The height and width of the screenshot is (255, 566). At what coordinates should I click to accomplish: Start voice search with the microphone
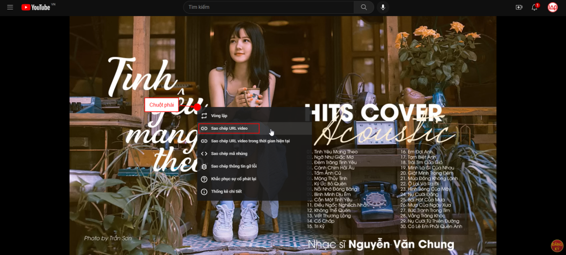coord(382,7)
